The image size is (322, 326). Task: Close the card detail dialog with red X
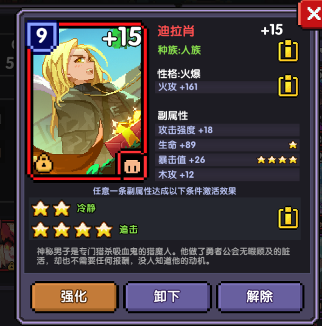tap(312, 14)
